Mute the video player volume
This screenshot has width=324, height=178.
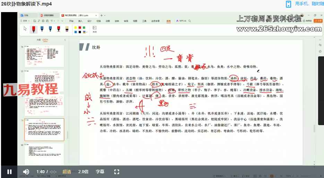(26, 172)
